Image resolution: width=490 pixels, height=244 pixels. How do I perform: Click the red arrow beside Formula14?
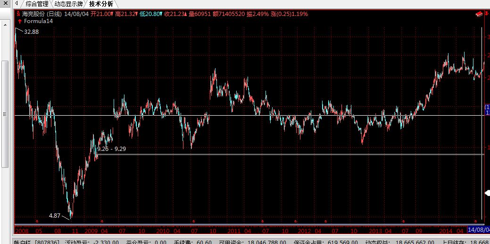point(18,21)
